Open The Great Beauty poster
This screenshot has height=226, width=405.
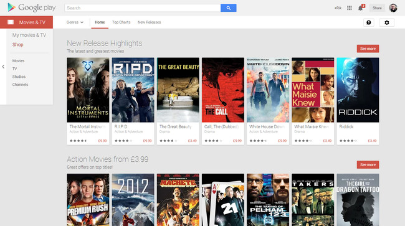[178, 90]
